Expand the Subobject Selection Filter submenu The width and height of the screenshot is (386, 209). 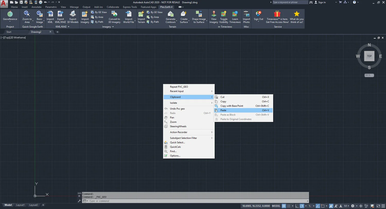[189, 138]
